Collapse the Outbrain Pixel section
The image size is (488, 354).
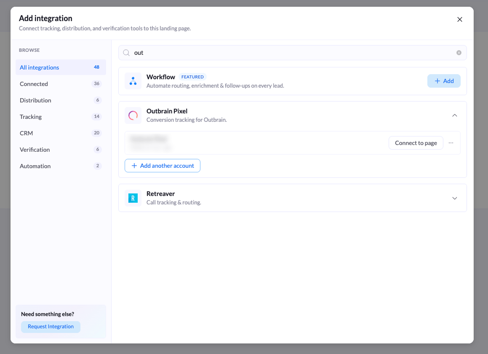tap(454, 115)
